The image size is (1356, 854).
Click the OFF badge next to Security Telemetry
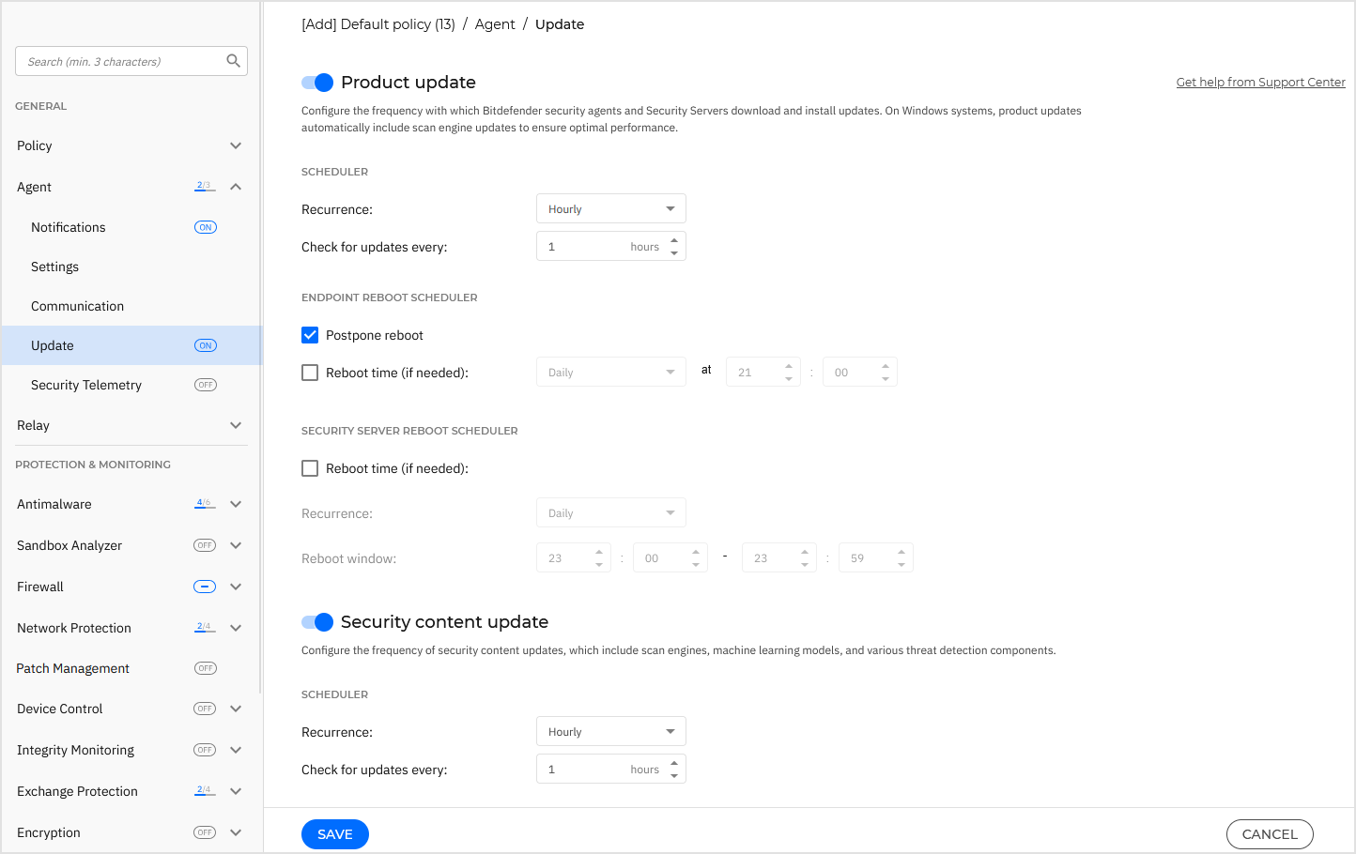205,384
